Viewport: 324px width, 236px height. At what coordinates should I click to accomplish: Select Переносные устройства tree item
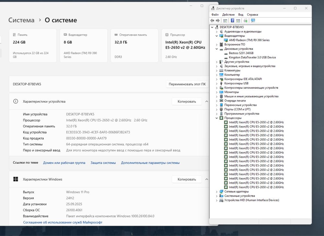(x=240, y=105)
